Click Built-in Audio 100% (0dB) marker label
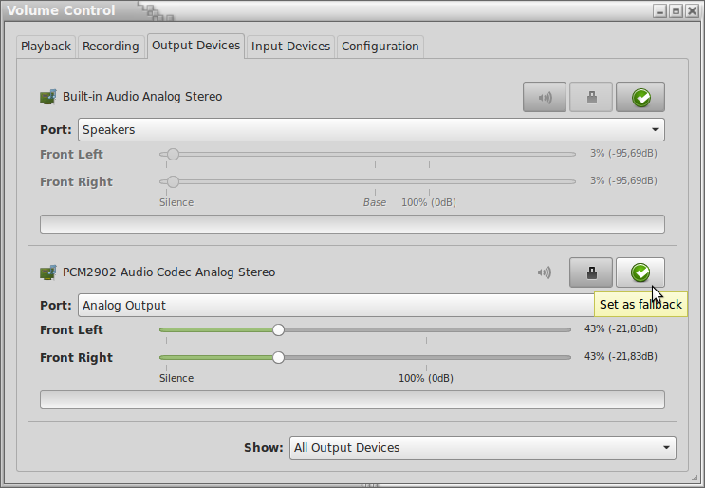This screenshot has height=488, width=705. pyautogui.click(x=429, y=202)
